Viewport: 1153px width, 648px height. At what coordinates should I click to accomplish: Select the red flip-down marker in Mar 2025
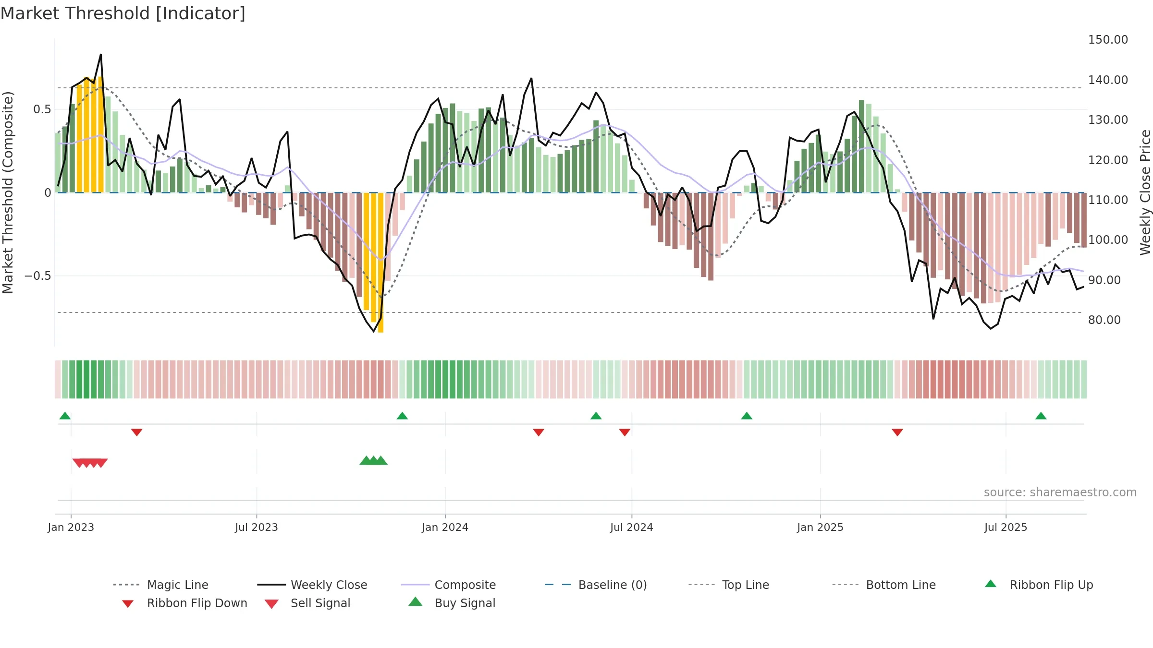tap(897, 432)
